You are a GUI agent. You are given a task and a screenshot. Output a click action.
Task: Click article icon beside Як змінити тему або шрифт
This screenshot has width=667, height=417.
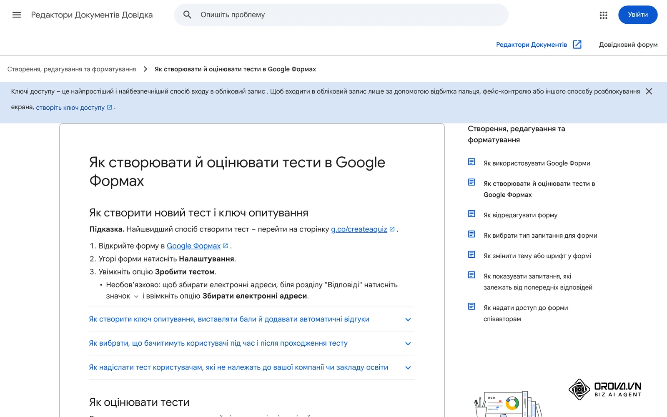471,255
